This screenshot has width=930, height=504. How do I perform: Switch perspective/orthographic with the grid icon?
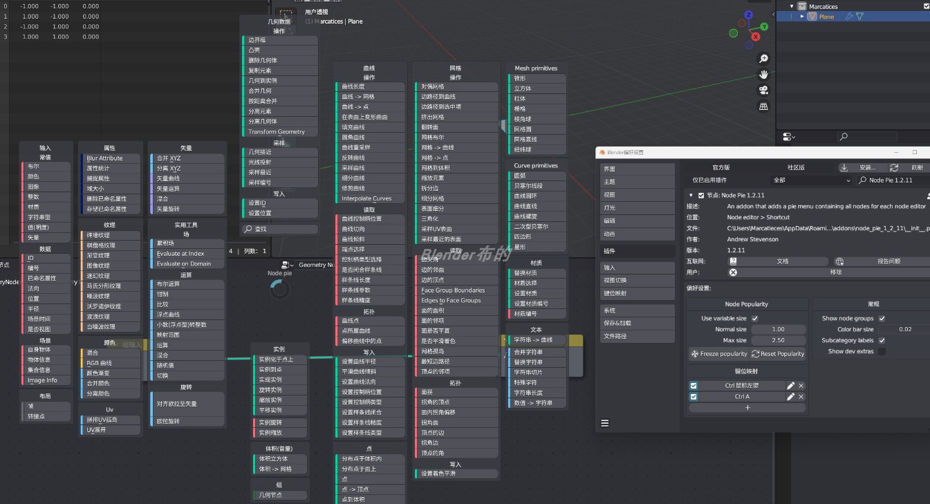click(x=763, y=106)
